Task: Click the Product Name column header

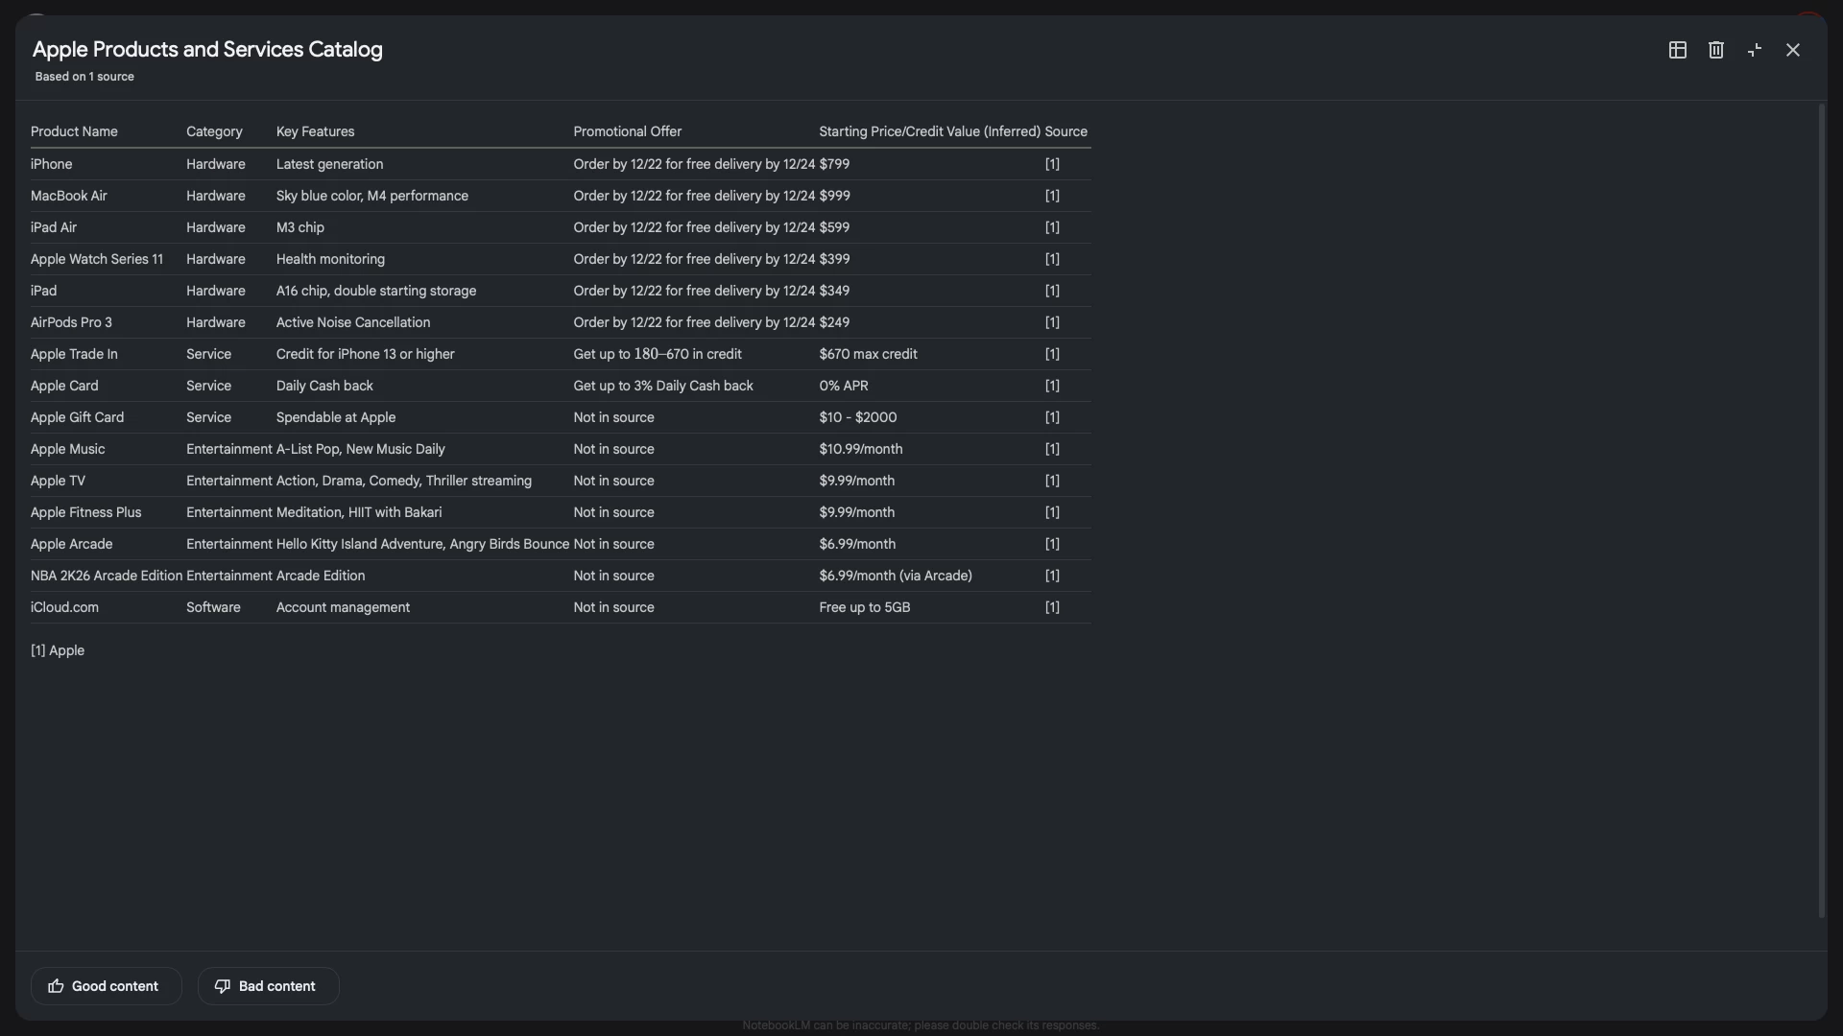Action: point(74,131)
